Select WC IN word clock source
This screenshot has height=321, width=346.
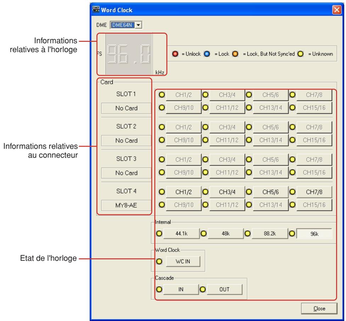(183, 261)
